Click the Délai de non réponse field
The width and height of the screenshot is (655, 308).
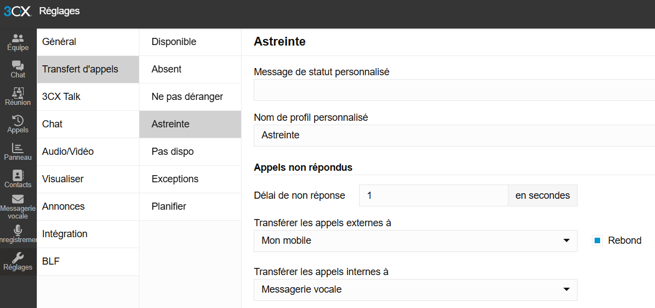click(x=433, y=195)
